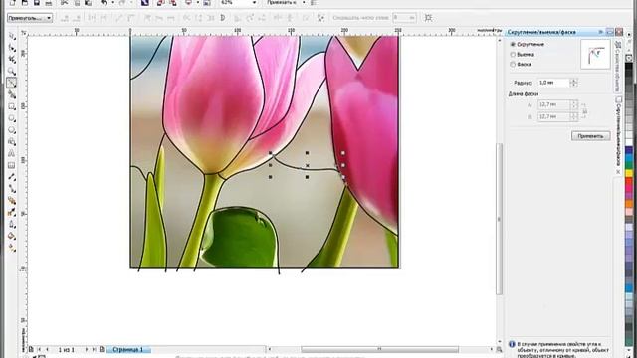
Task: Click the page counter 1 из 1
Action: coord(67,349)
